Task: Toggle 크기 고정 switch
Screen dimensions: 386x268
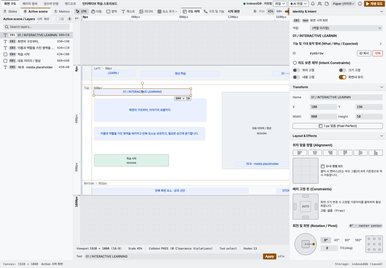Action: tap(343, 70)
